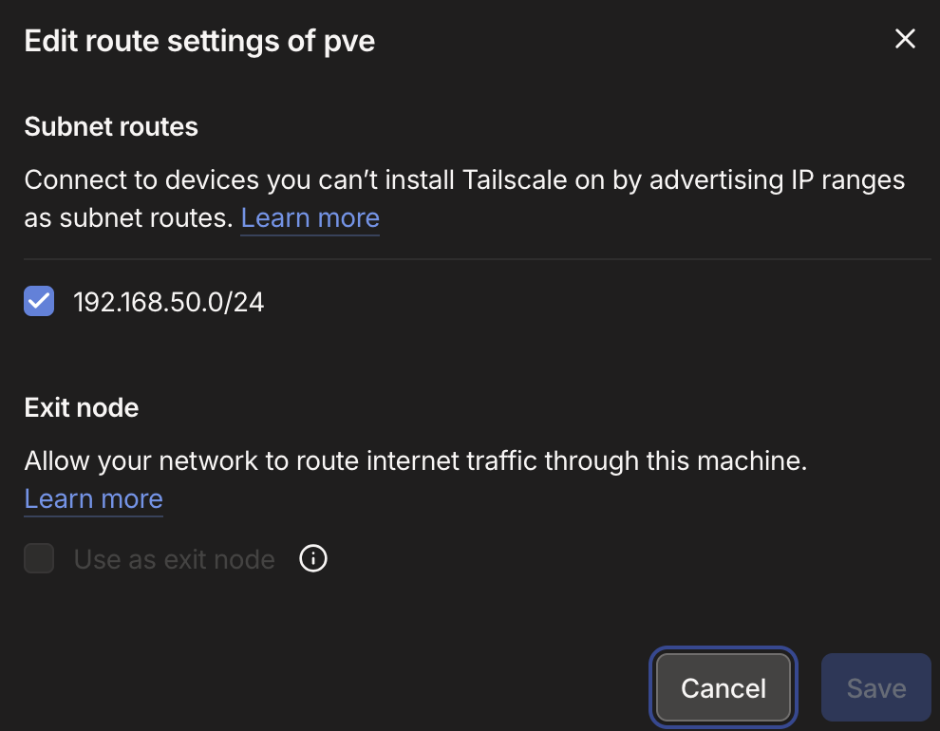
Task: Click the Subnet routes section heading
Action: 110,126
